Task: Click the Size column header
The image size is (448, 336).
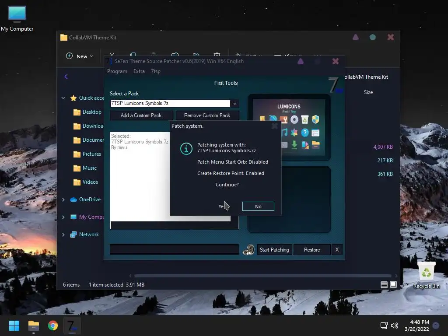Action: pyautogui.click(x=368, y=92)
